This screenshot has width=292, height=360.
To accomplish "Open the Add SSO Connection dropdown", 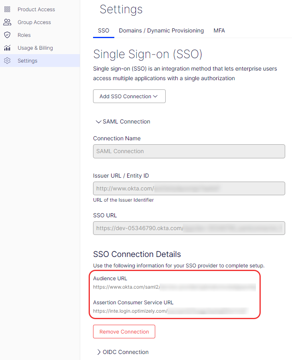I will pos(129,96).
